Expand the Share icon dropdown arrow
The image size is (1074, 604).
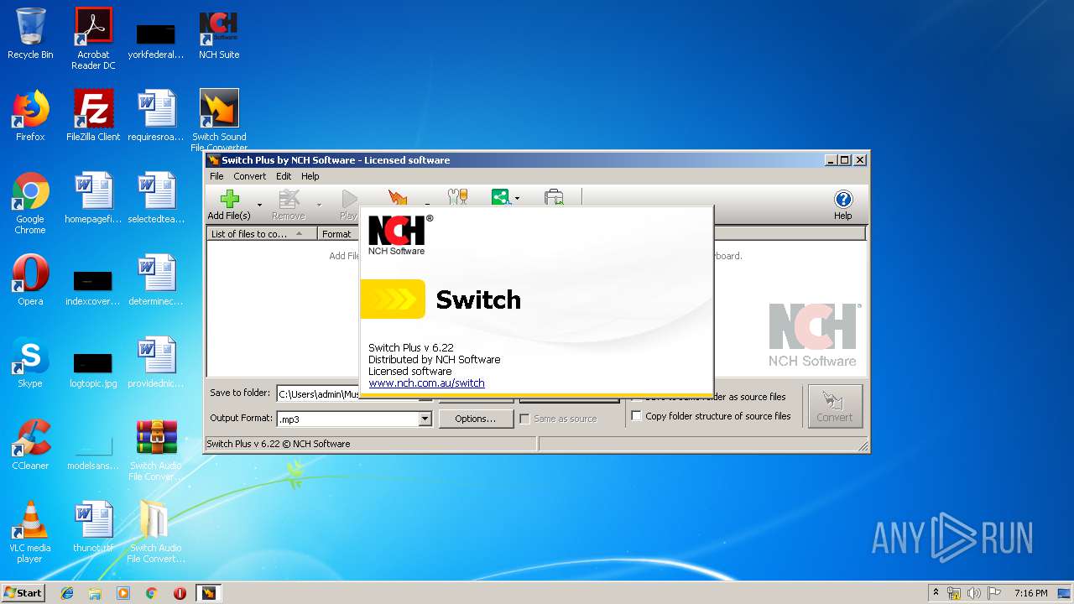[x=517, y=199]
